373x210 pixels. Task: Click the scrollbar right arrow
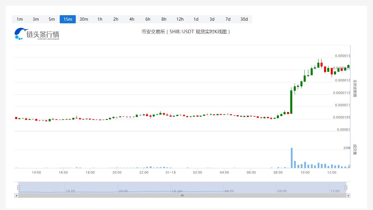(348, 196)
